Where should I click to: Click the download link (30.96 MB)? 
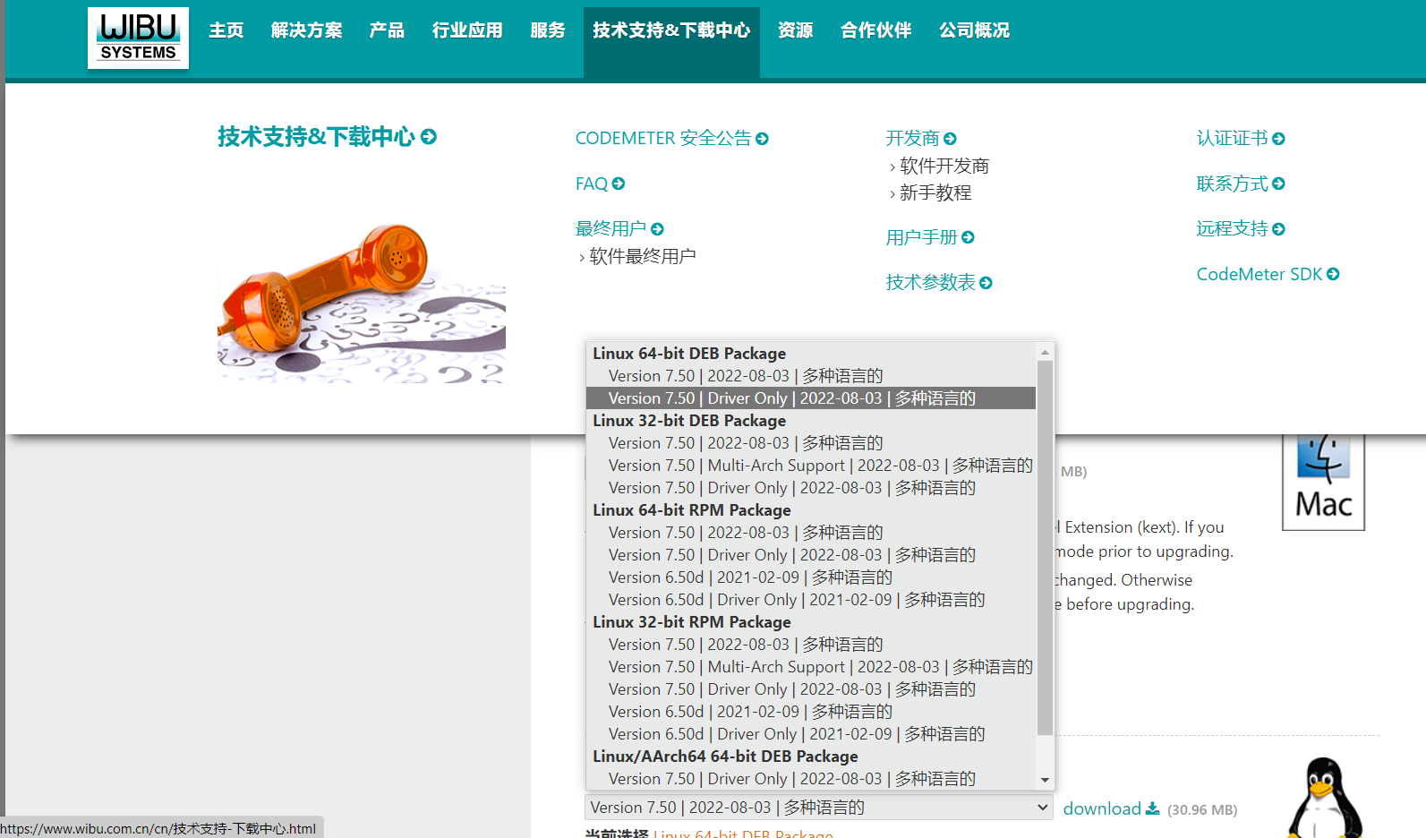coord(1102,808)
